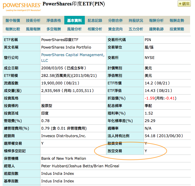195x186 pixels.
Task: Click the total expense value 0.79
Action: point(45,128)
